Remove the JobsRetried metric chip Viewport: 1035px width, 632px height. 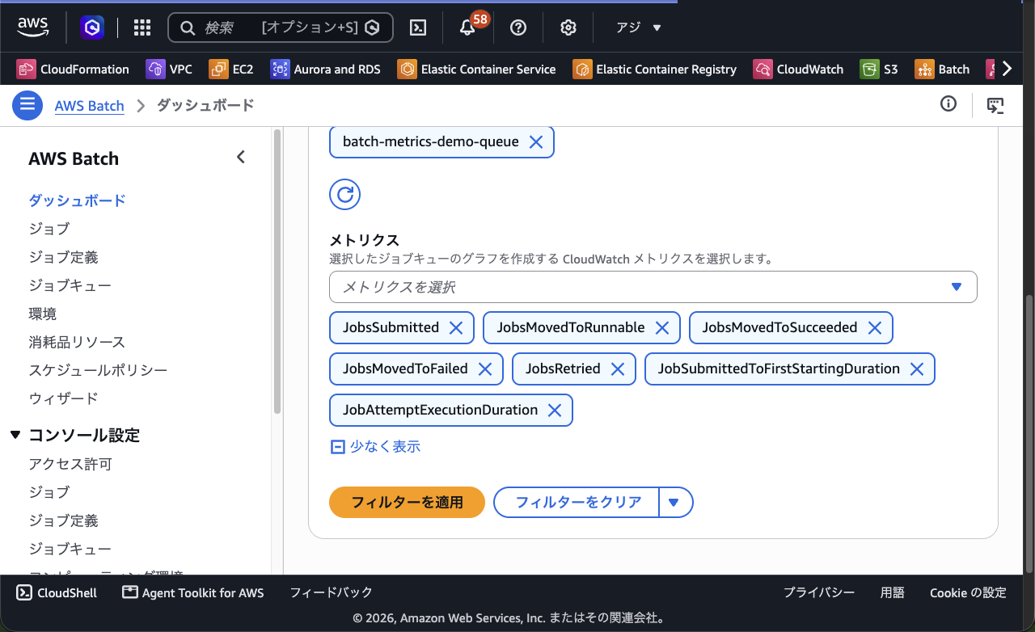pos(618,369)
